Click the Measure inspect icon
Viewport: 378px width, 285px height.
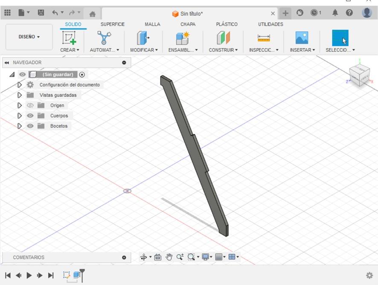[x=264, y=38]
